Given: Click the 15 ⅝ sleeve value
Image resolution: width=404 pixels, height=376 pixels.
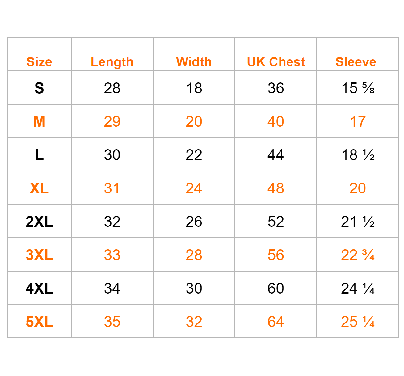Looking at the screenshot, I should click(358, 88).
